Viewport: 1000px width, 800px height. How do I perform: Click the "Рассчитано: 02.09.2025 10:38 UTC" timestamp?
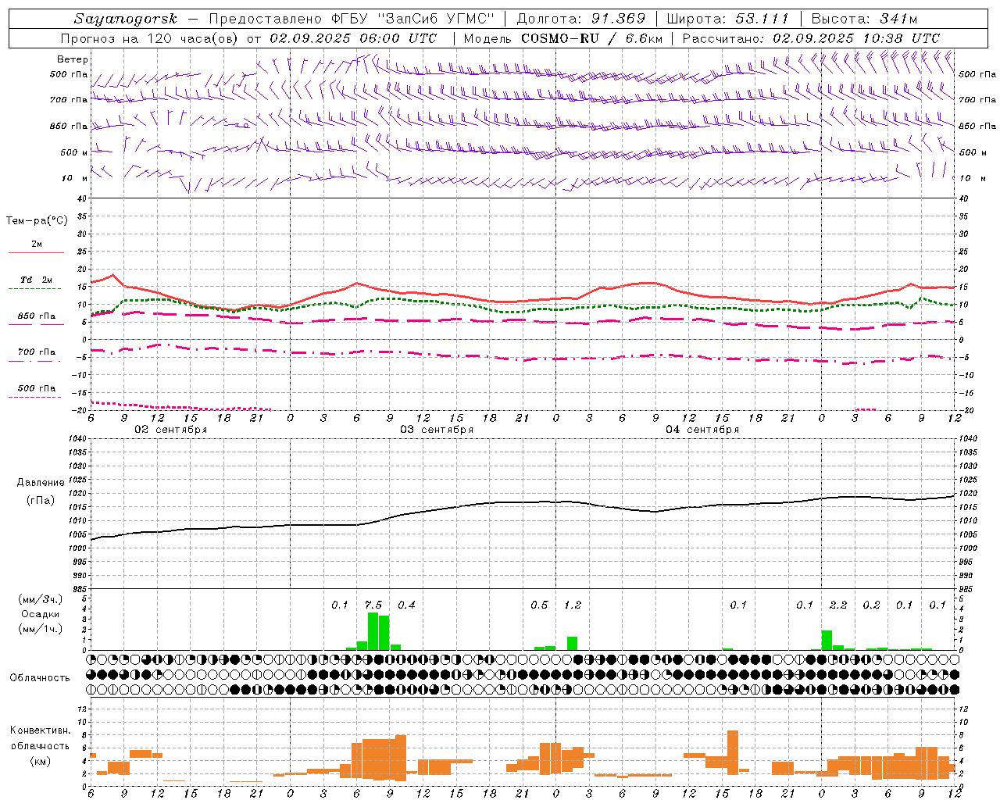811,38
